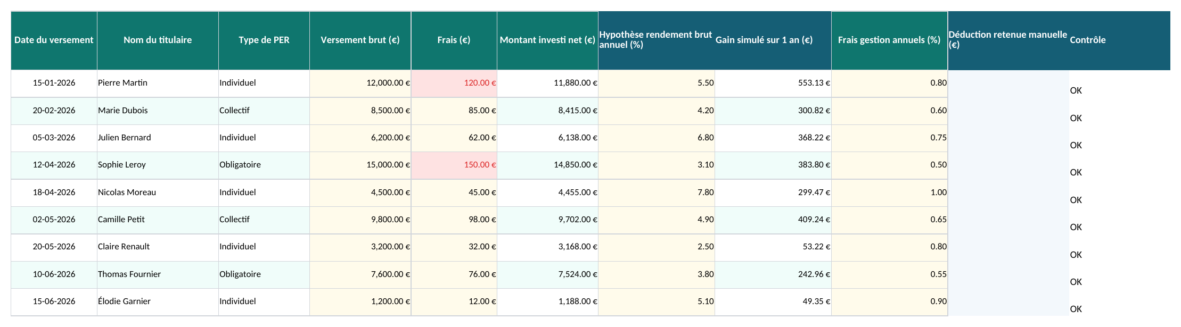Select the gross payment 15,000.00 €
The width and height of the screenshot is (1181, 327).
(360, 165)
